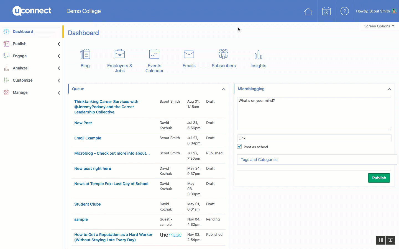Open the Events Calendar icon
The height and width of the screenshot is (249, 399).
154,54
